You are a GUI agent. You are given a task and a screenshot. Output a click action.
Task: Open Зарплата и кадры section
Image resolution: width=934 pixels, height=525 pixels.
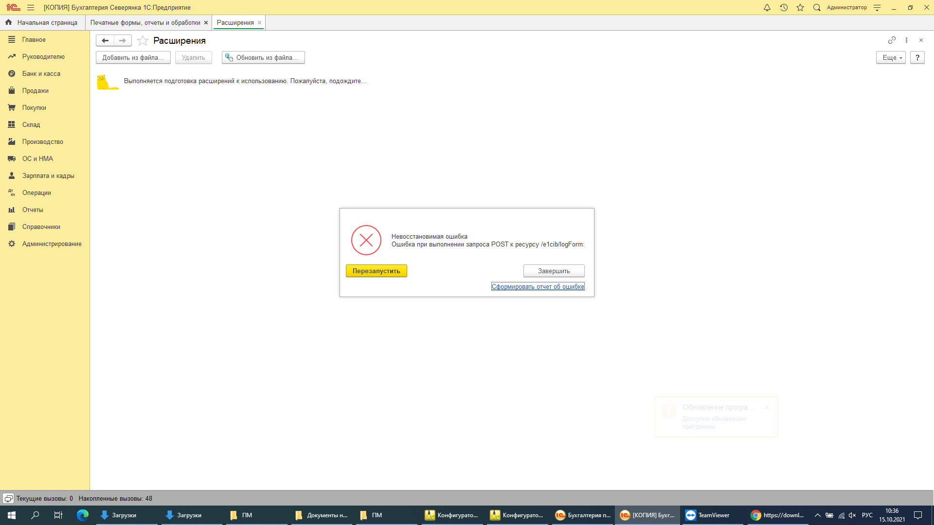pos(45,175)
